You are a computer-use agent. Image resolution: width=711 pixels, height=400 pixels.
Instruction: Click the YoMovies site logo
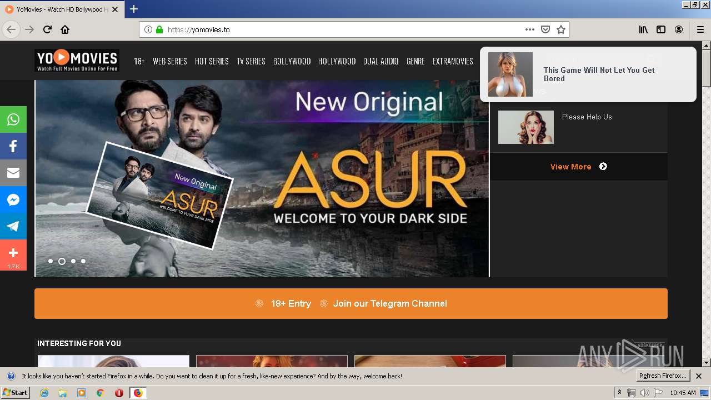pyautogui.click(x=77, y=61)
